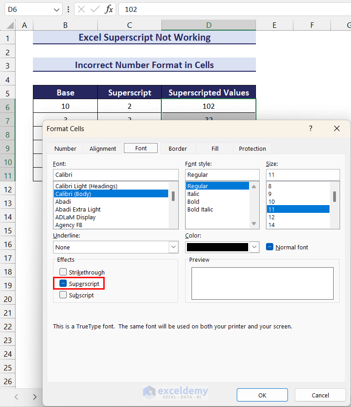The image size is (351, 407).
Task: Select Calibri (Body) in font list
Action: pos(111,194)
